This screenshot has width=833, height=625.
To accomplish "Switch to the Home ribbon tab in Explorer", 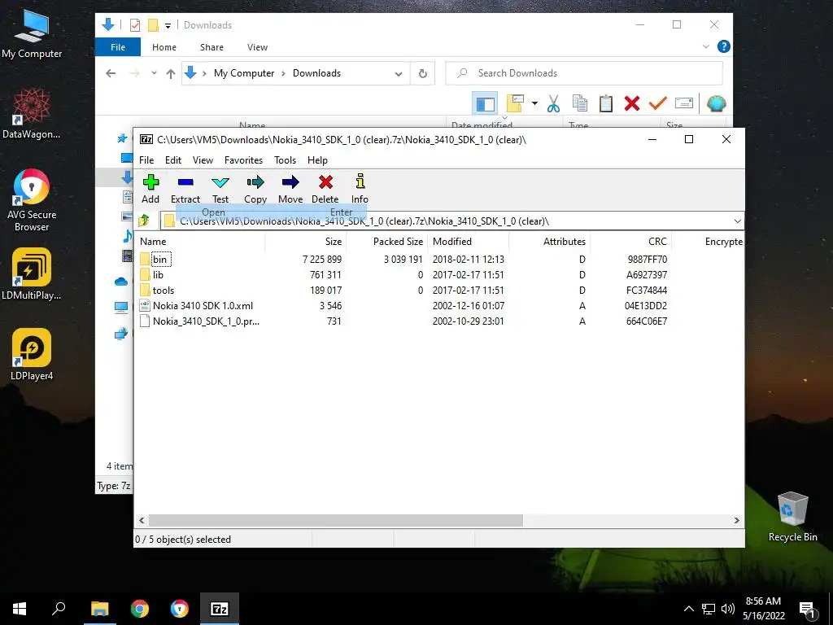I will pyautogui.click(x=164, y=46).
